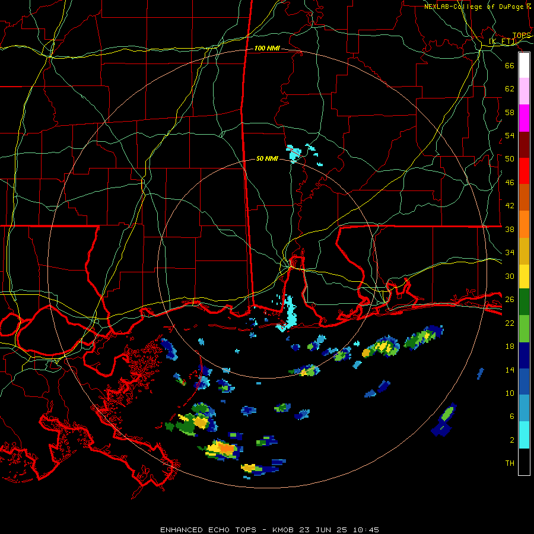
Task: Select the '14' legend value
Action: pyautogui.click(x=510, y=370)
